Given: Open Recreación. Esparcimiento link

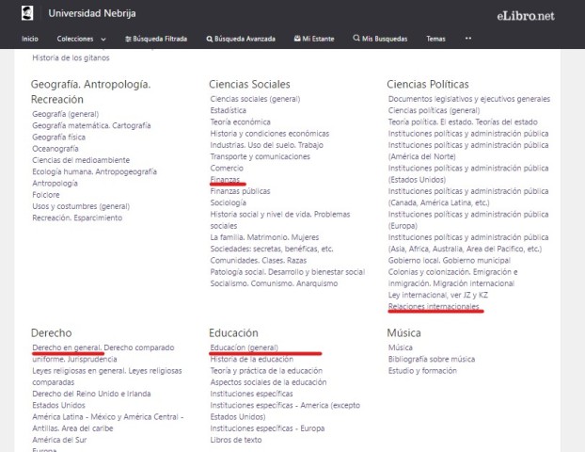Looking at the screenshot, I should pos(77,218).
